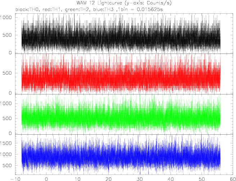Click the '1000' y-axis label of green panel
This screenshot has height=181, width=236.
tap(6, 103)
